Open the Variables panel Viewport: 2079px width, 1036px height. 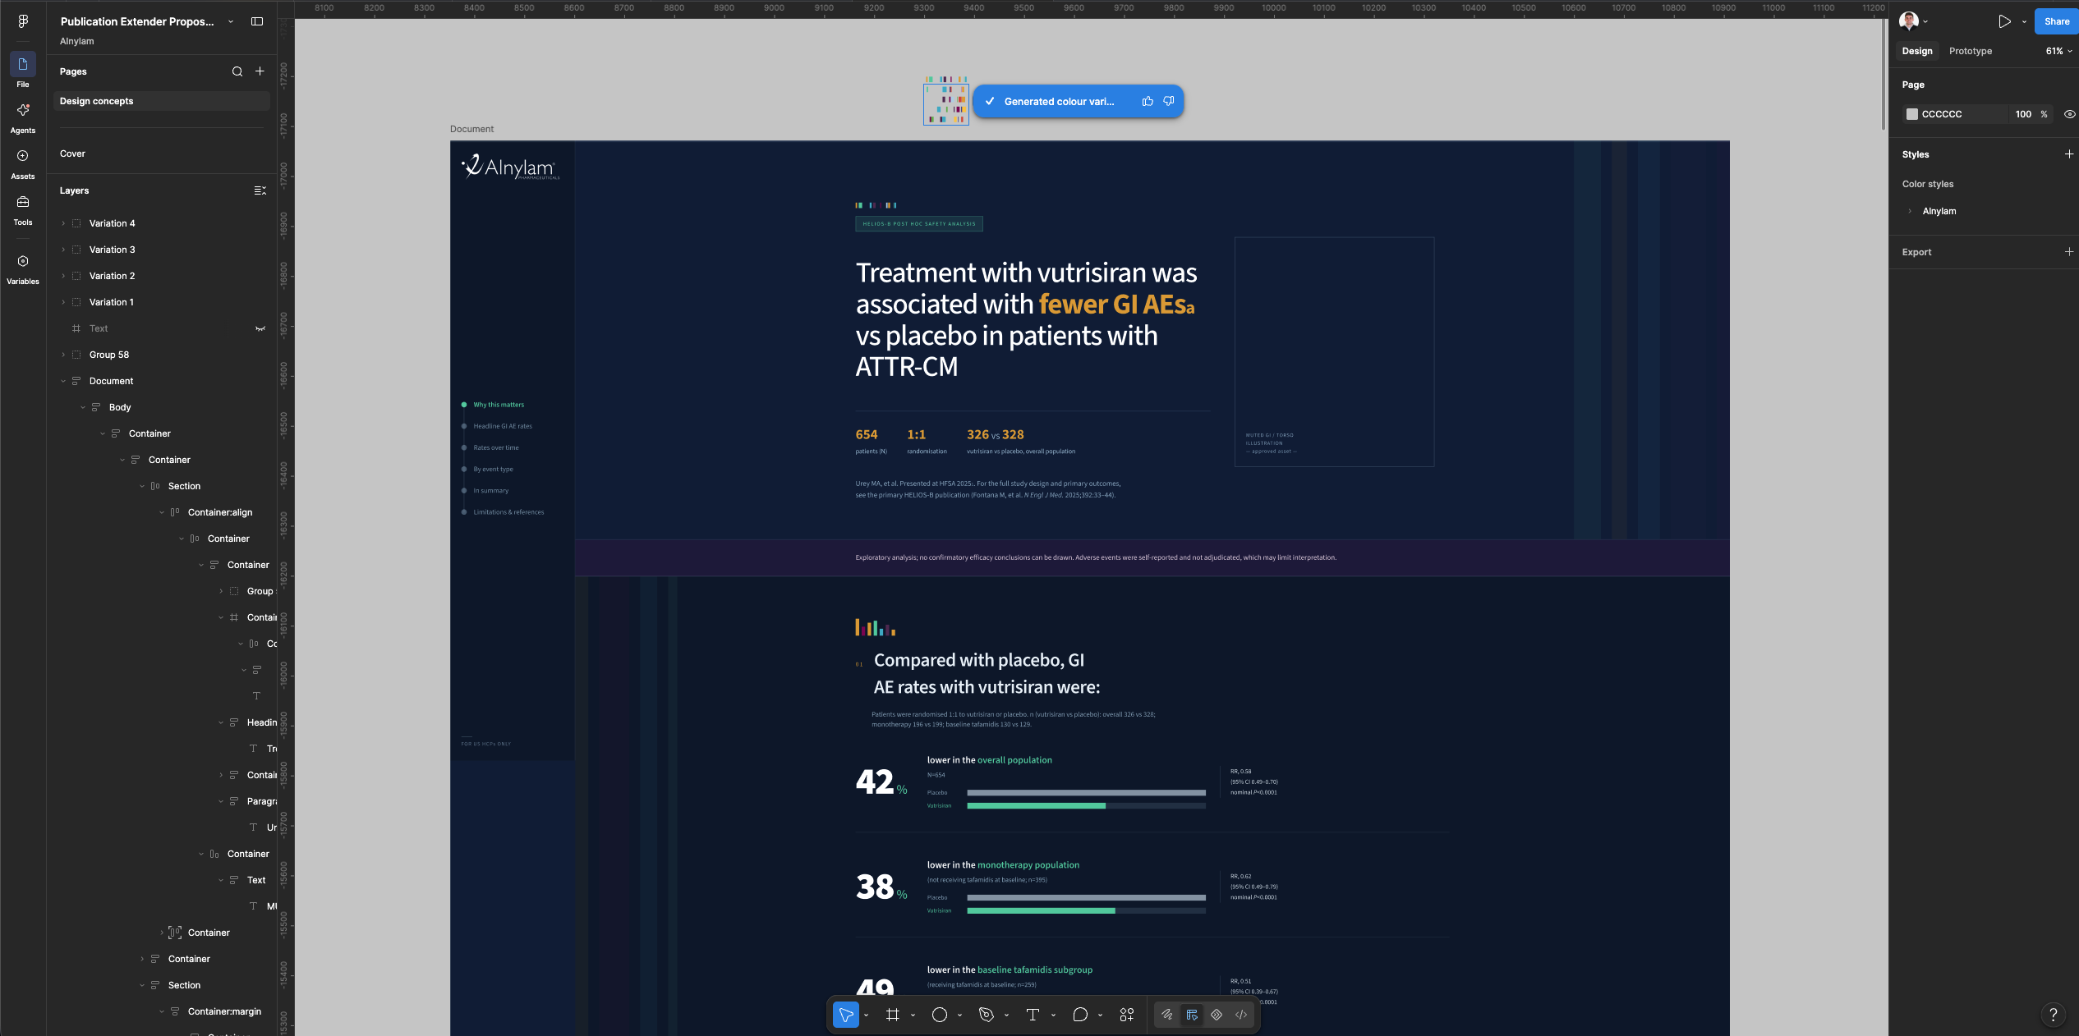coord(23,269)
